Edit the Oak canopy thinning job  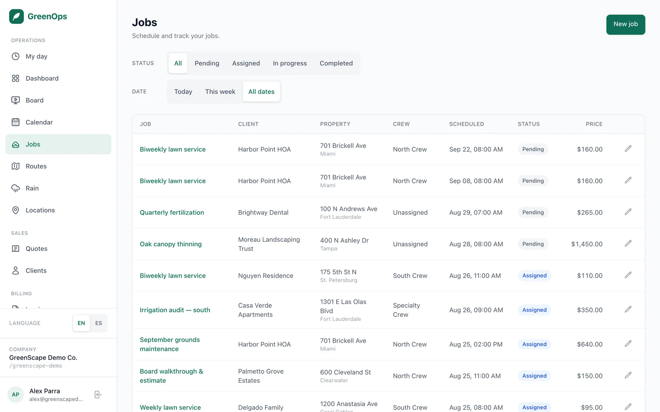pos(628,243)
